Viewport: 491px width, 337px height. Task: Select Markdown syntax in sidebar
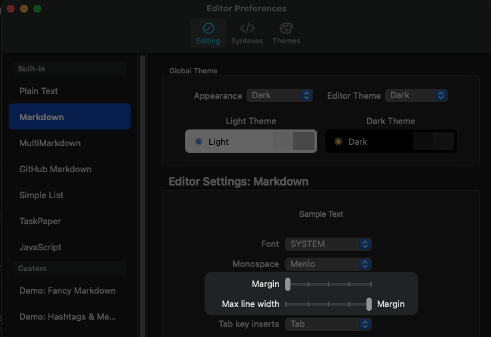tap(69, 117)
